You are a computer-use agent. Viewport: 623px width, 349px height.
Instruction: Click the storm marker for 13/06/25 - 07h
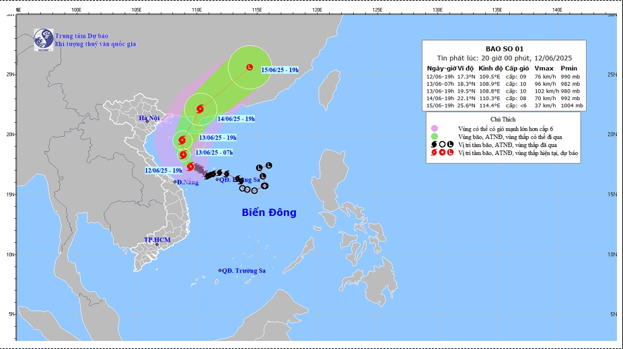coord(183,155)
